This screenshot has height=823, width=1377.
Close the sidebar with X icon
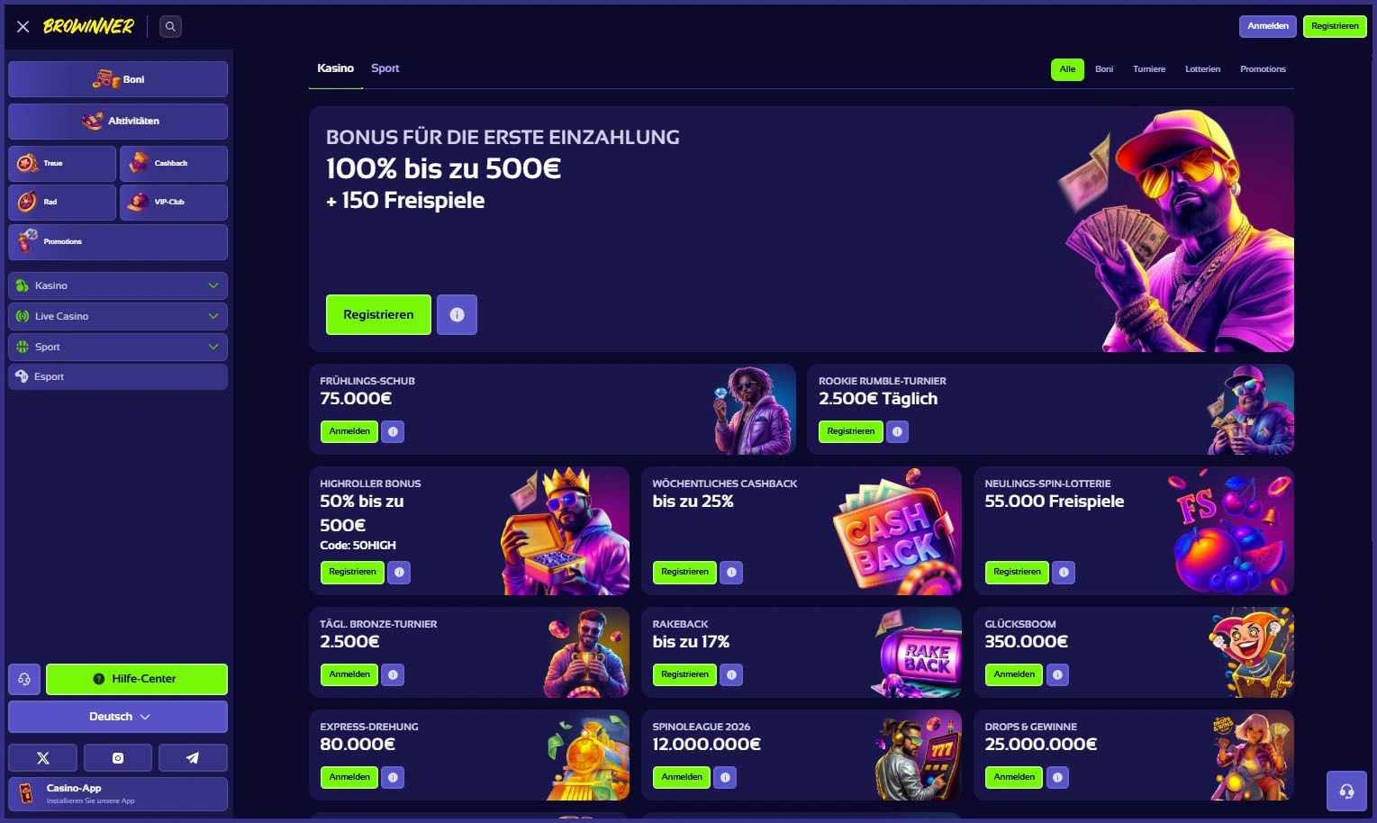(23, 27)
